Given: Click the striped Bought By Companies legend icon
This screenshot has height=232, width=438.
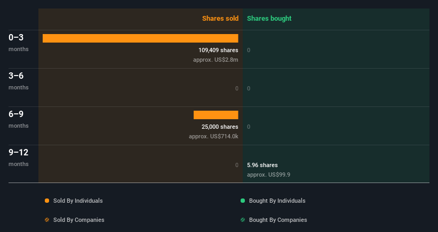Looking at the screenshot, I should click(243, 220).
